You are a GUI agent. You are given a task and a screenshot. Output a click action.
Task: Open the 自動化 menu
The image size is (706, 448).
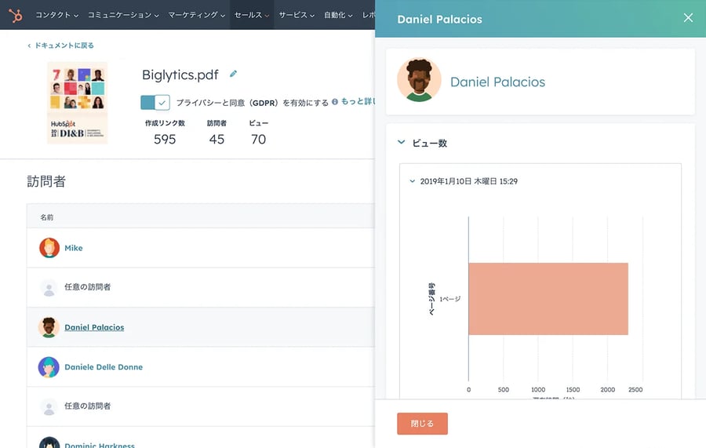coord(338,15)
